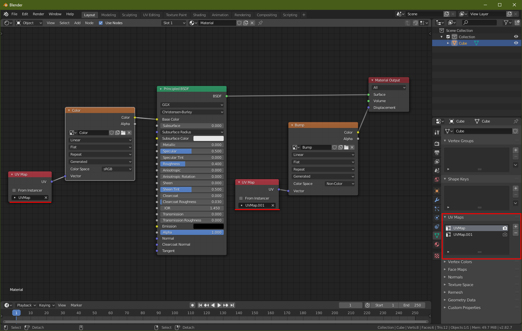Screen dimensions: 522x331
Task: Jump to the end frame of the timeline
Action: tap(232, 305)
